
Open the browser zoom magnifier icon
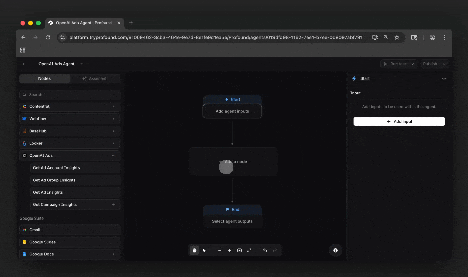(x=386, y=37)
